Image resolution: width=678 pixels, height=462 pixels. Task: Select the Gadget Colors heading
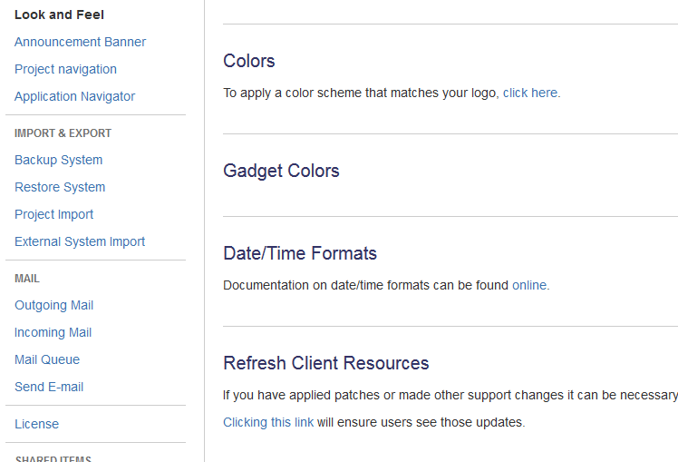tap(281, 171)
